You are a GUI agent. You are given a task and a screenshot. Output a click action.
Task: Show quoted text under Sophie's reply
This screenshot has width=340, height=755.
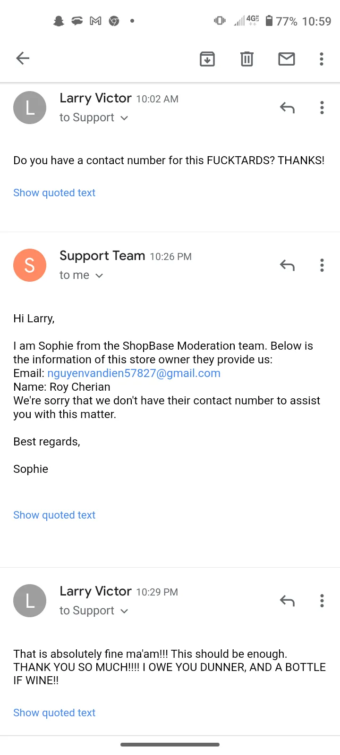(54, 515)
